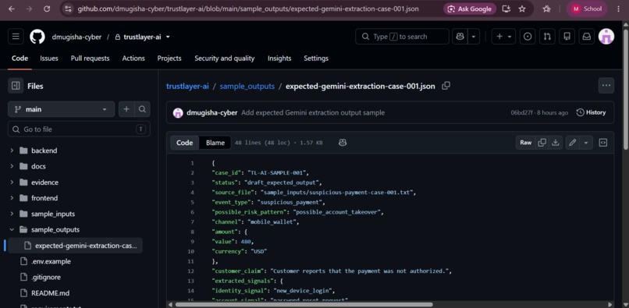Open the Insights tab

(279, 58)
